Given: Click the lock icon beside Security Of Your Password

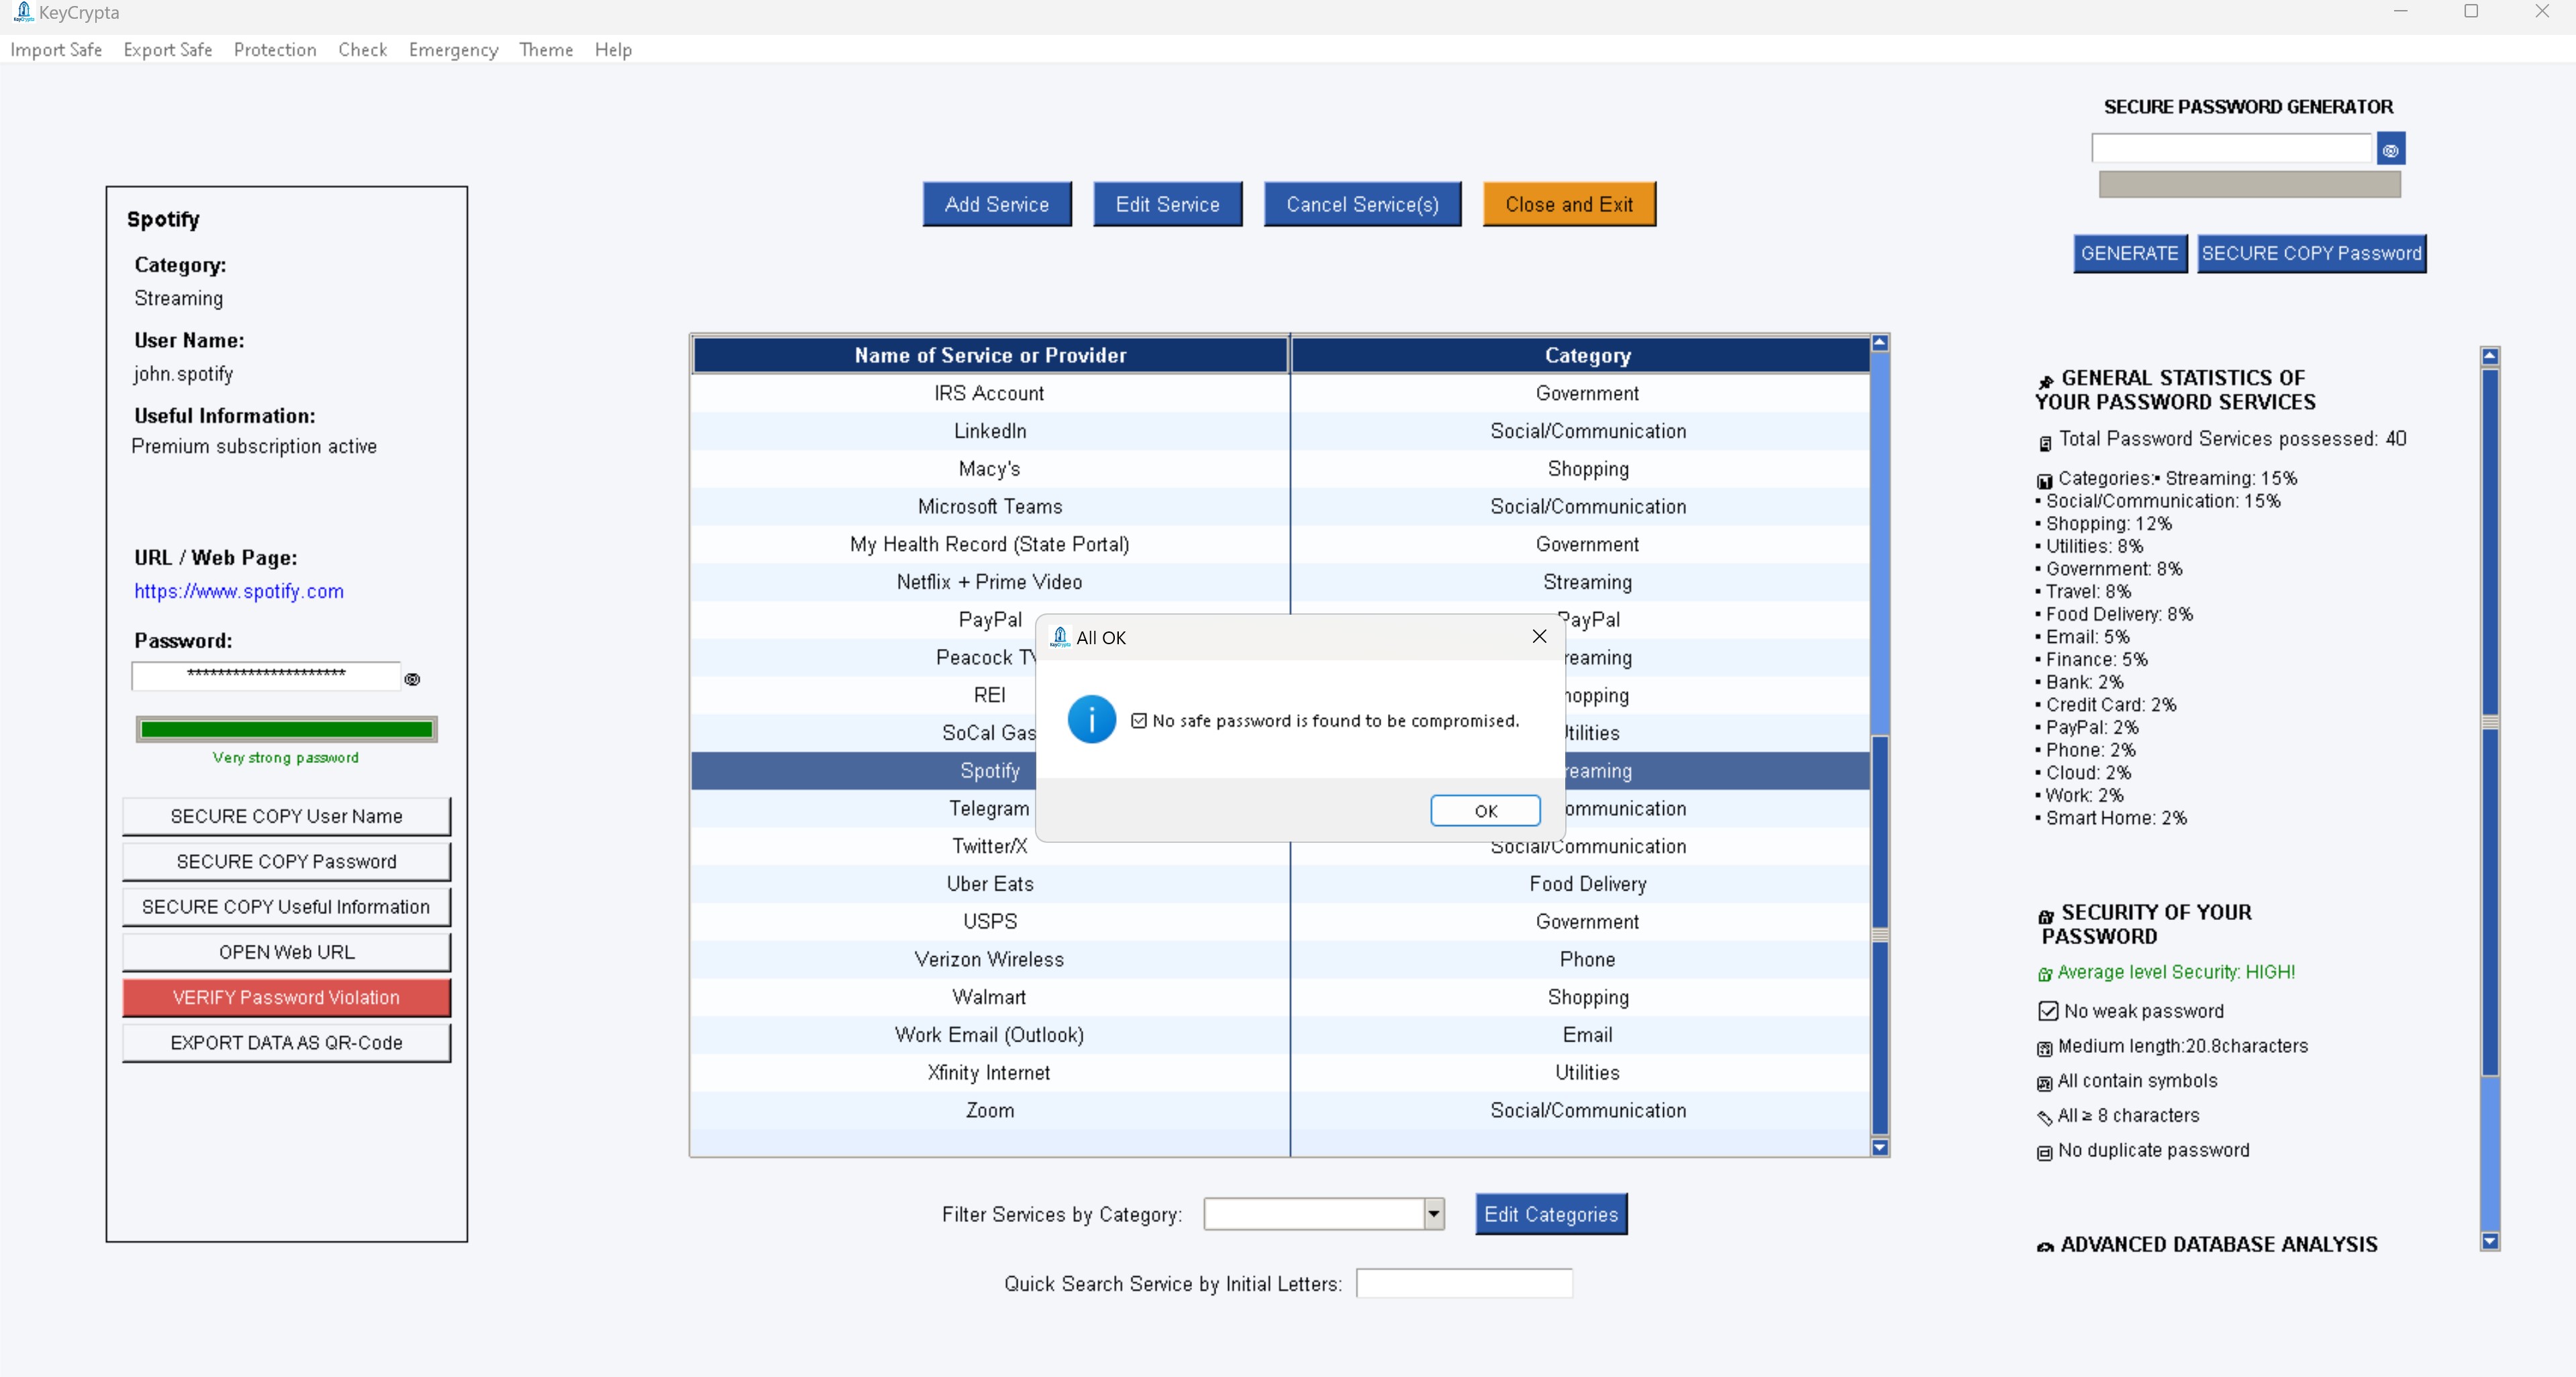Looking at the screenshot, I should coord(2045,914).
